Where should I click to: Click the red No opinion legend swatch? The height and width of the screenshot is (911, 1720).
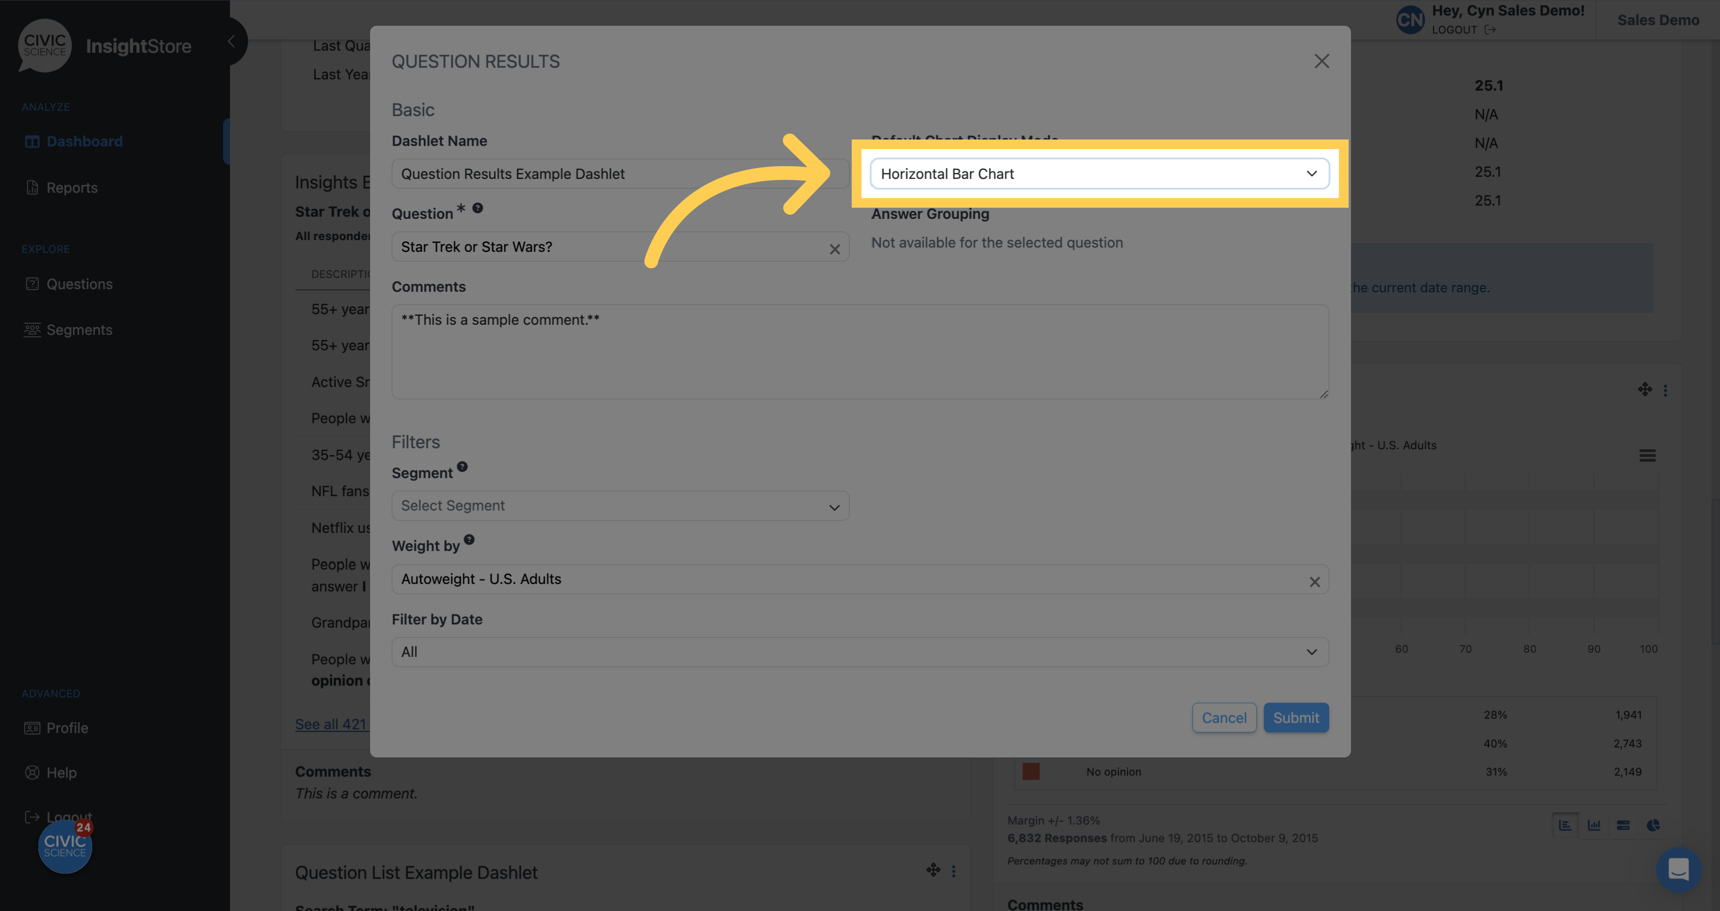click(x=1031, y=772)
